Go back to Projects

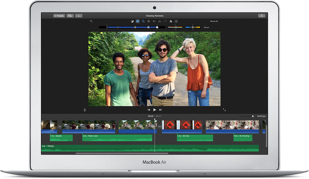click(x=59, y=16)
